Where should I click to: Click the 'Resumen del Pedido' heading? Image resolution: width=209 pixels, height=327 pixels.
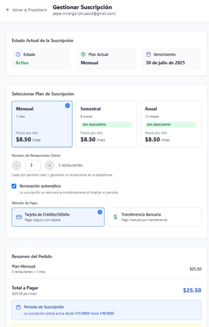32,256
